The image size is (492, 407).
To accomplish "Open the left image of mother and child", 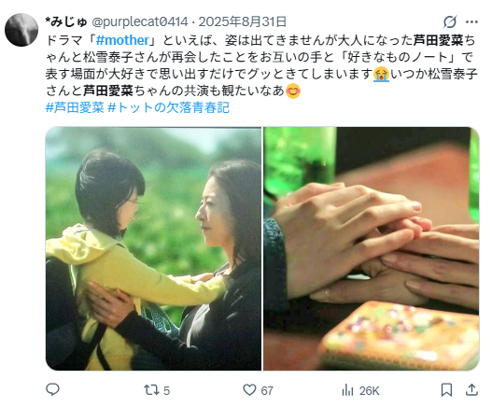I will click(153, 248).
